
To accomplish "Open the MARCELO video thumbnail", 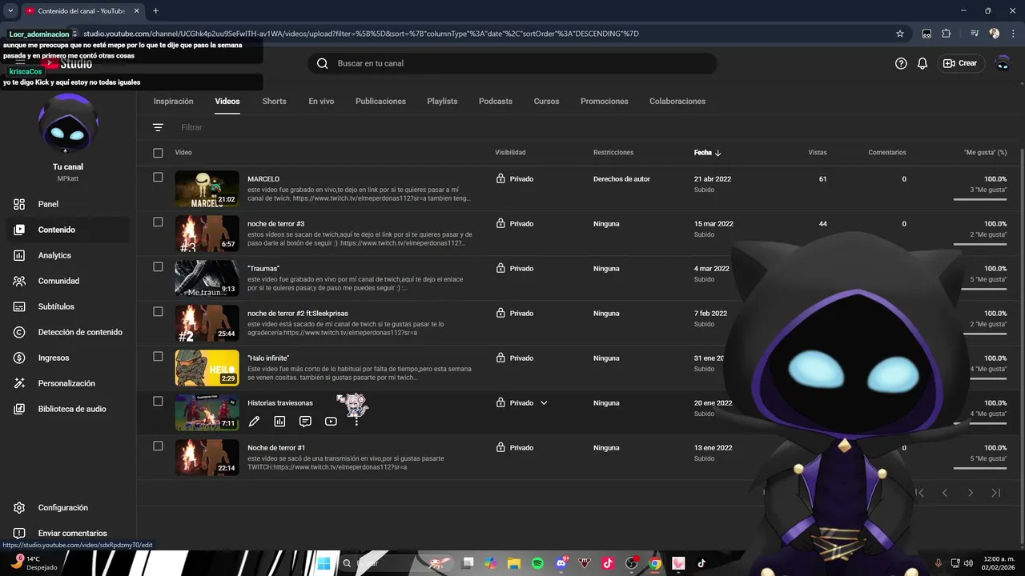I will 207,189.
